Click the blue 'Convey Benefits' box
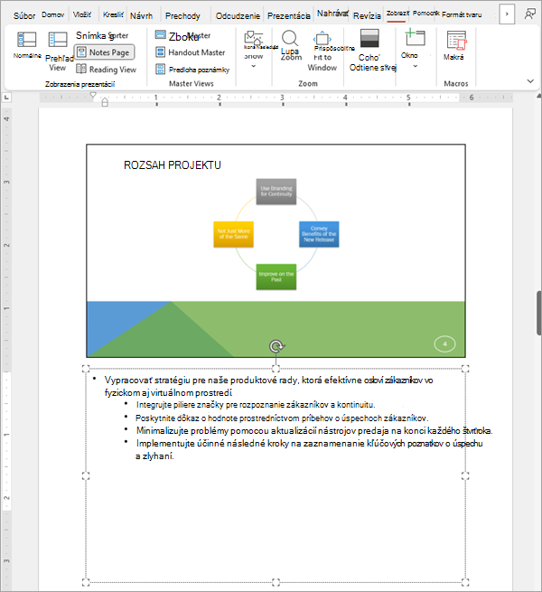Screen dimensions: 542x592 click(319, 234)
